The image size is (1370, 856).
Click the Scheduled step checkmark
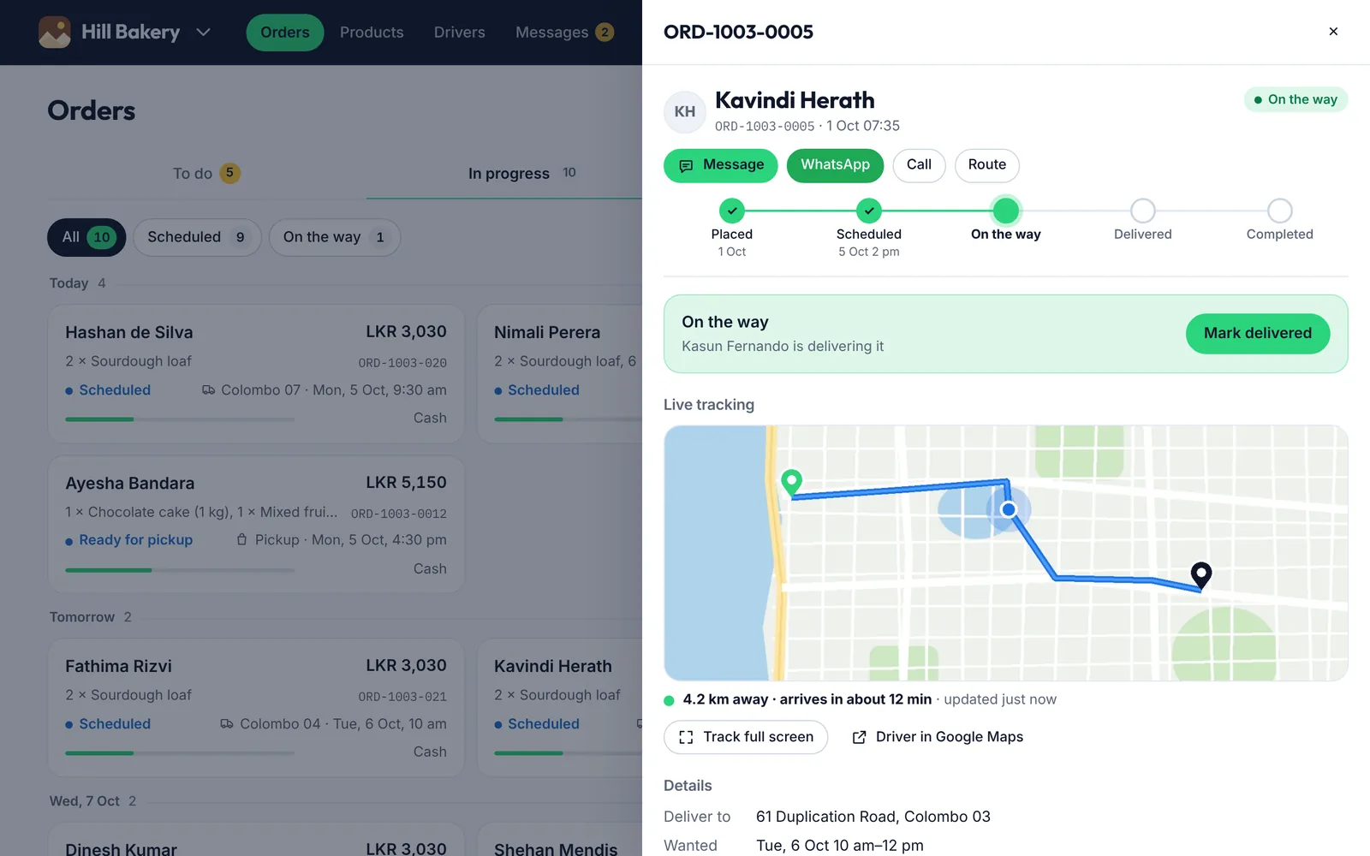coord(869,211)
